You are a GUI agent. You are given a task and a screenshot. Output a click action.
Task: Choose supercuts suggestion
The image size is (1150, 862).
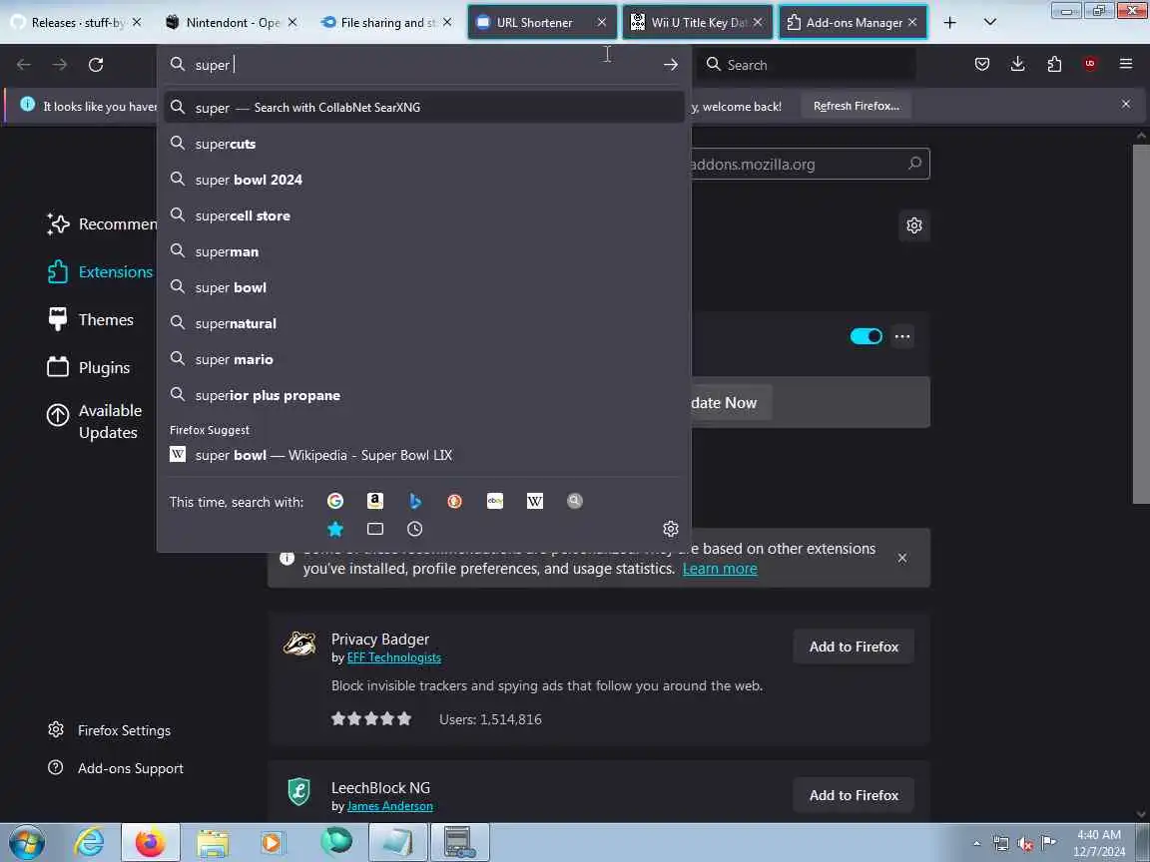point(424,144)
